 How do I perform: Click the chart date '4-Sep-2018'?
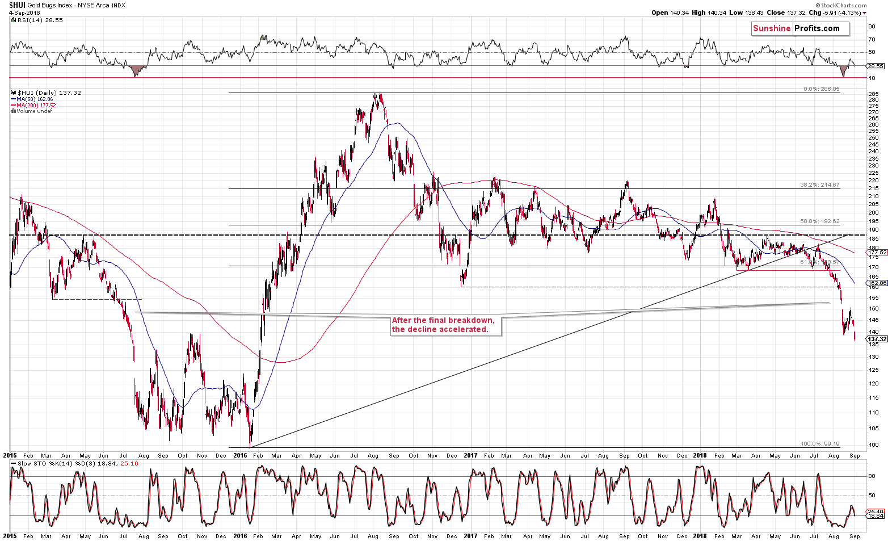coord(24,12)
